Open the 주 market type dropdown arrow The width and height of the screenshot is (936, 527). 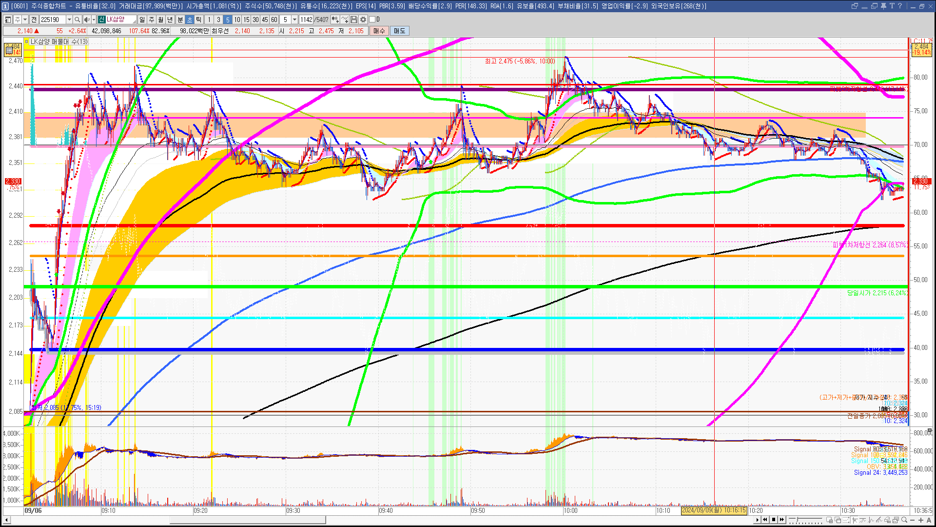(25, 20)
